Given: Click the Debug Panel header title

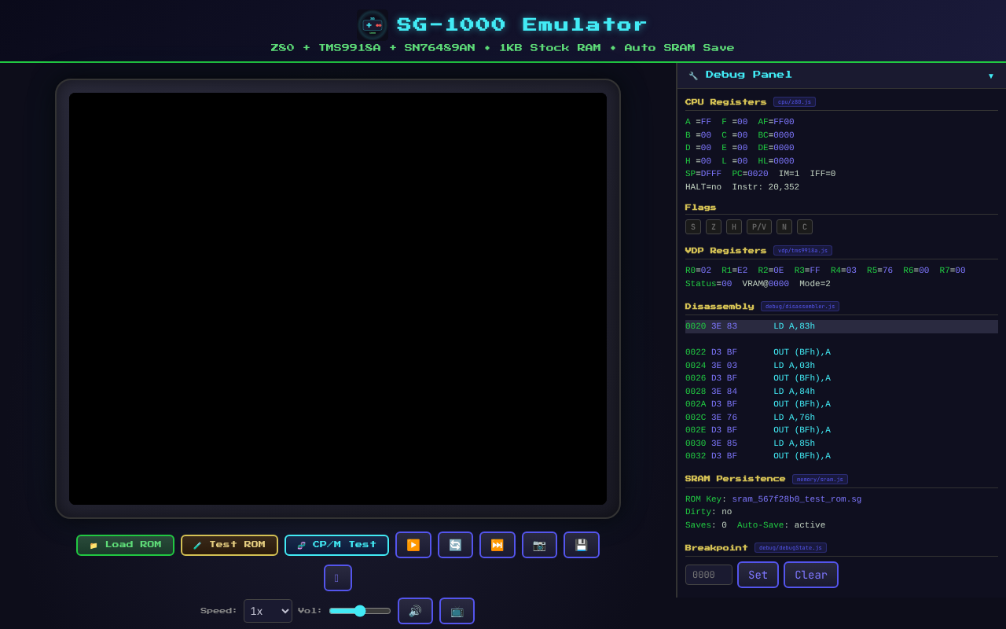Looking at the screenshot, I should pyautogui.click(x=749, y=75).
